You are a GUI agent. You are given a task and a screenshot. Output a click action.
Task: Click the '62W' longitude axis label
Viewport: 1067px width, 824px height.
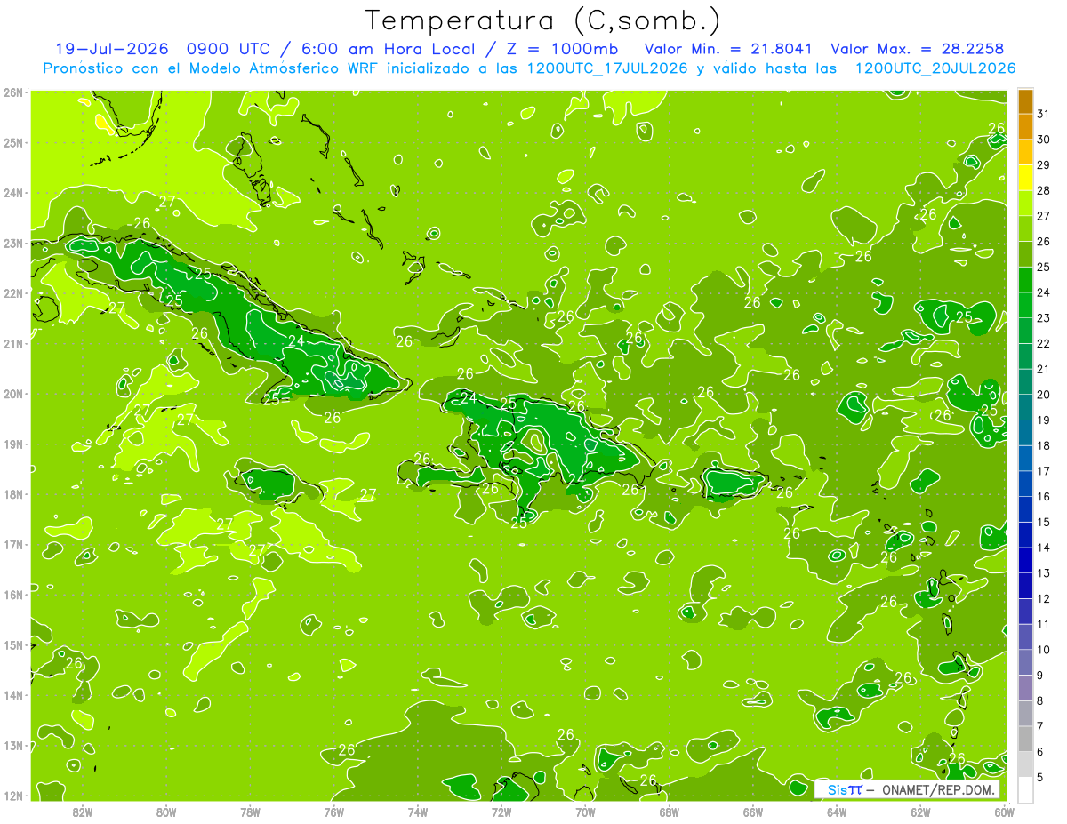(921, 812)
